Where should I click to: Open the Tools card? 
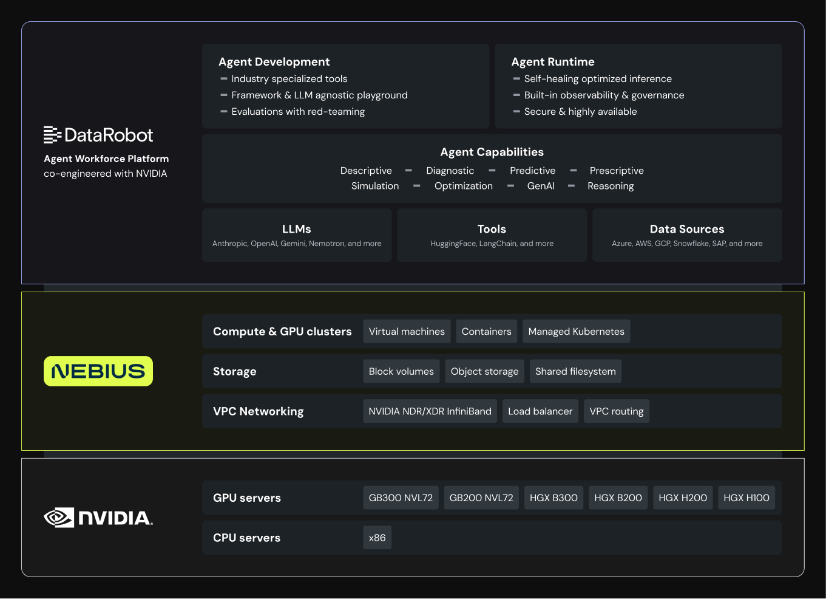tap(492, 235)
